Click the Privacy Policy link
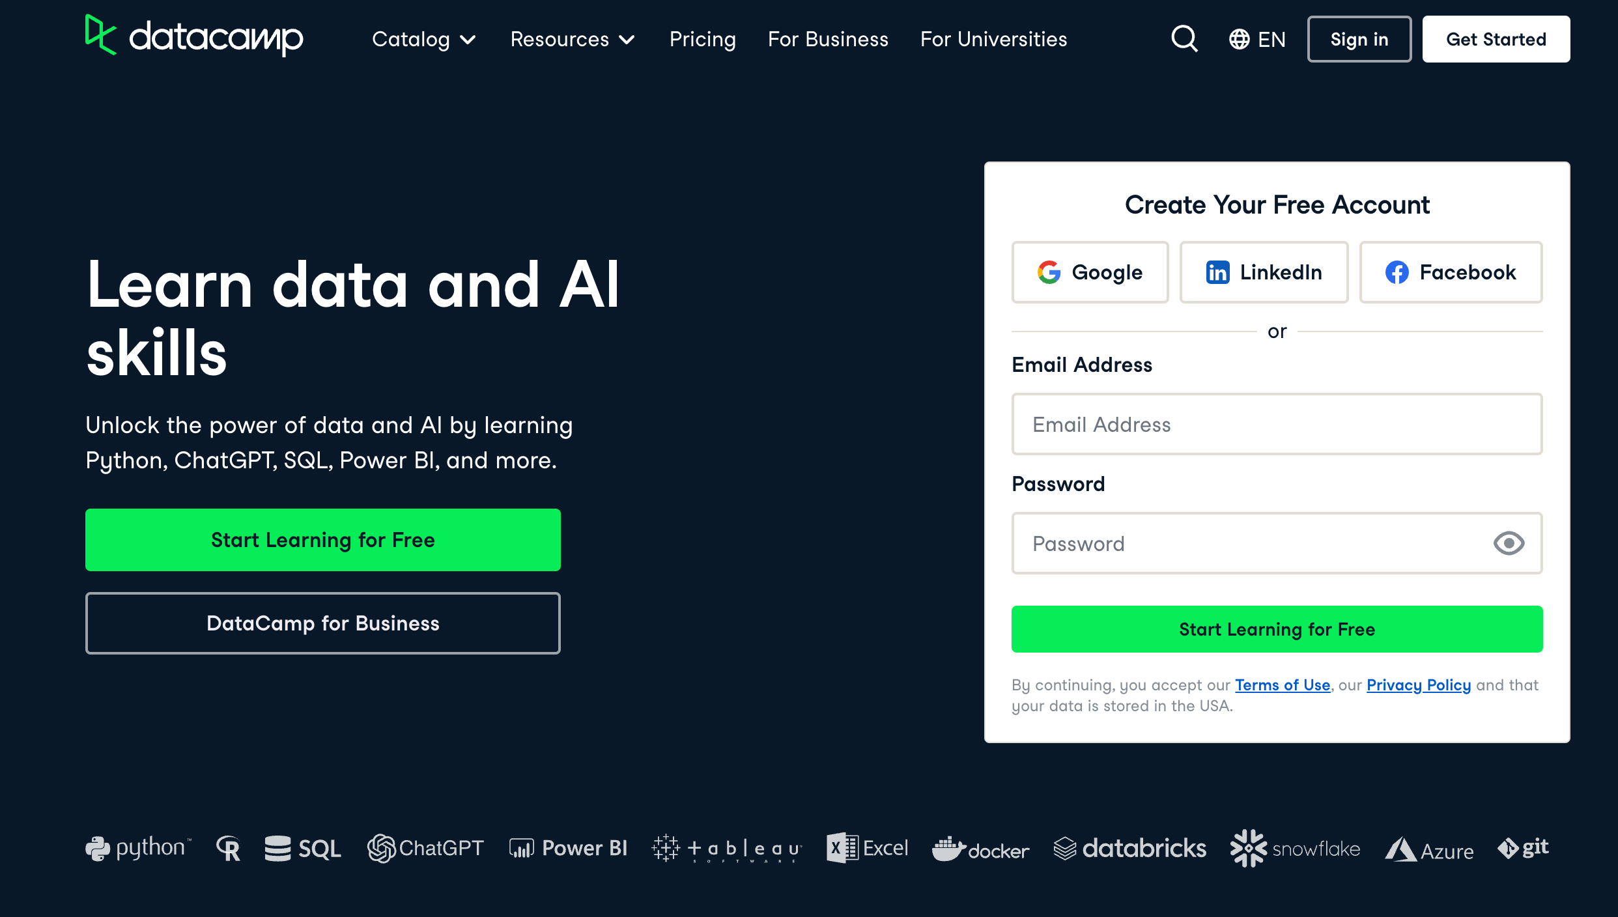This screenshot has height=917, width=1618. pos(1418,684)
